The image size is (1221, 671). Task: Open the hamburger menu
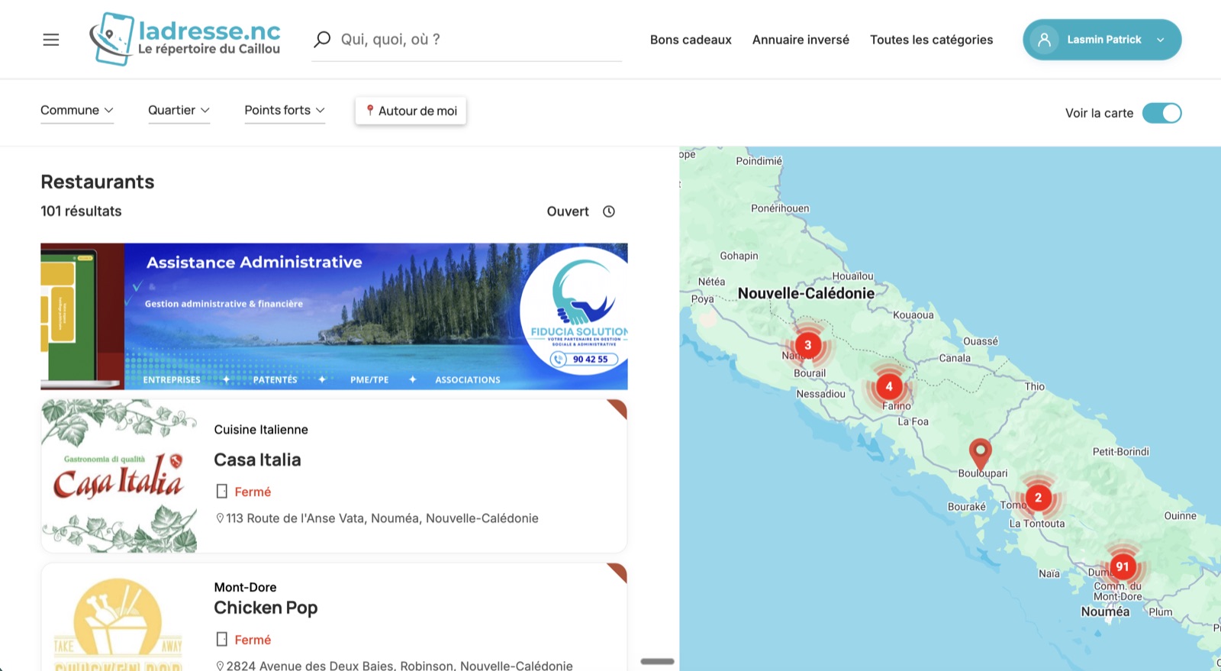[x=51, y=40]
